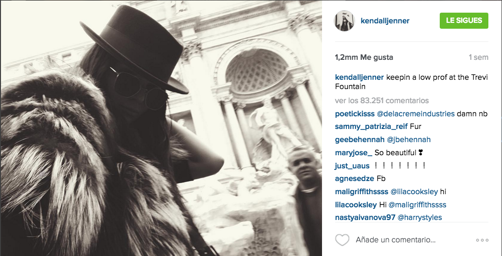The height and width of the screenshot is (256, 502).
Task: Open the maryjose_ commenter profile
Action: (x=354, y=153)
